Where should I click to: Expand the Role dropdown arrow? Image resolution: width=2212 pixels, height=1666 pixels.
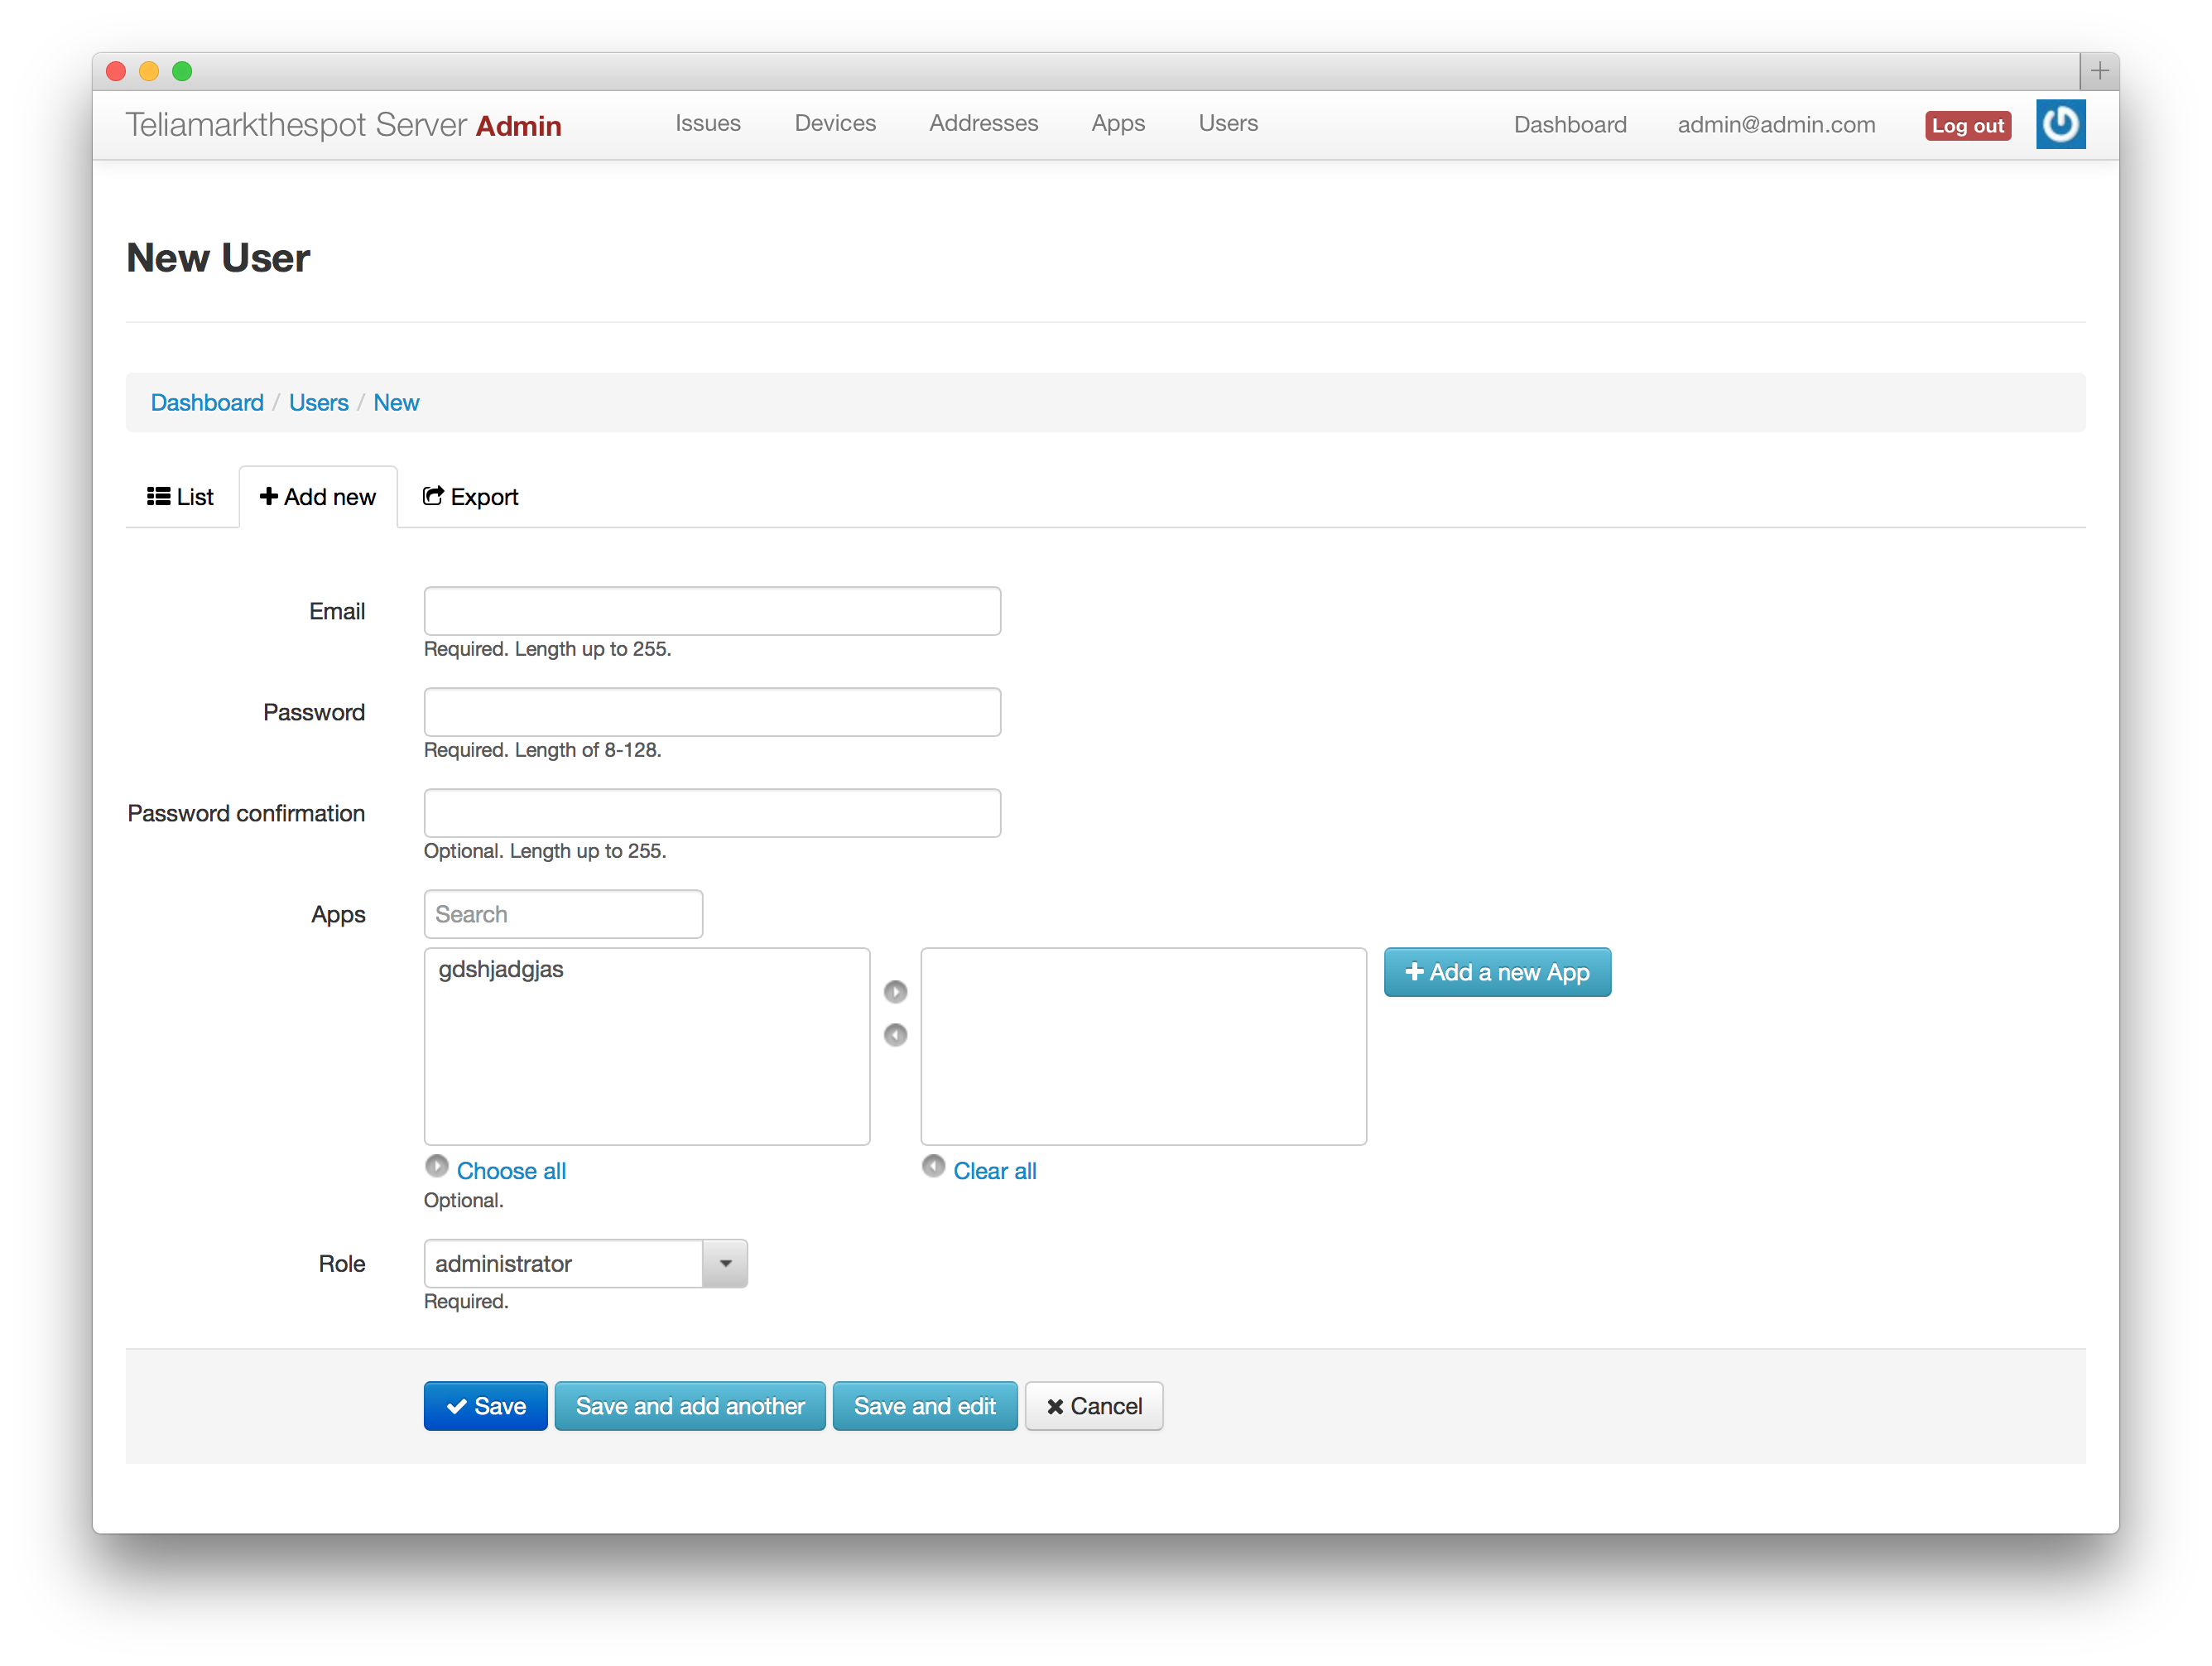point(725,1263)
